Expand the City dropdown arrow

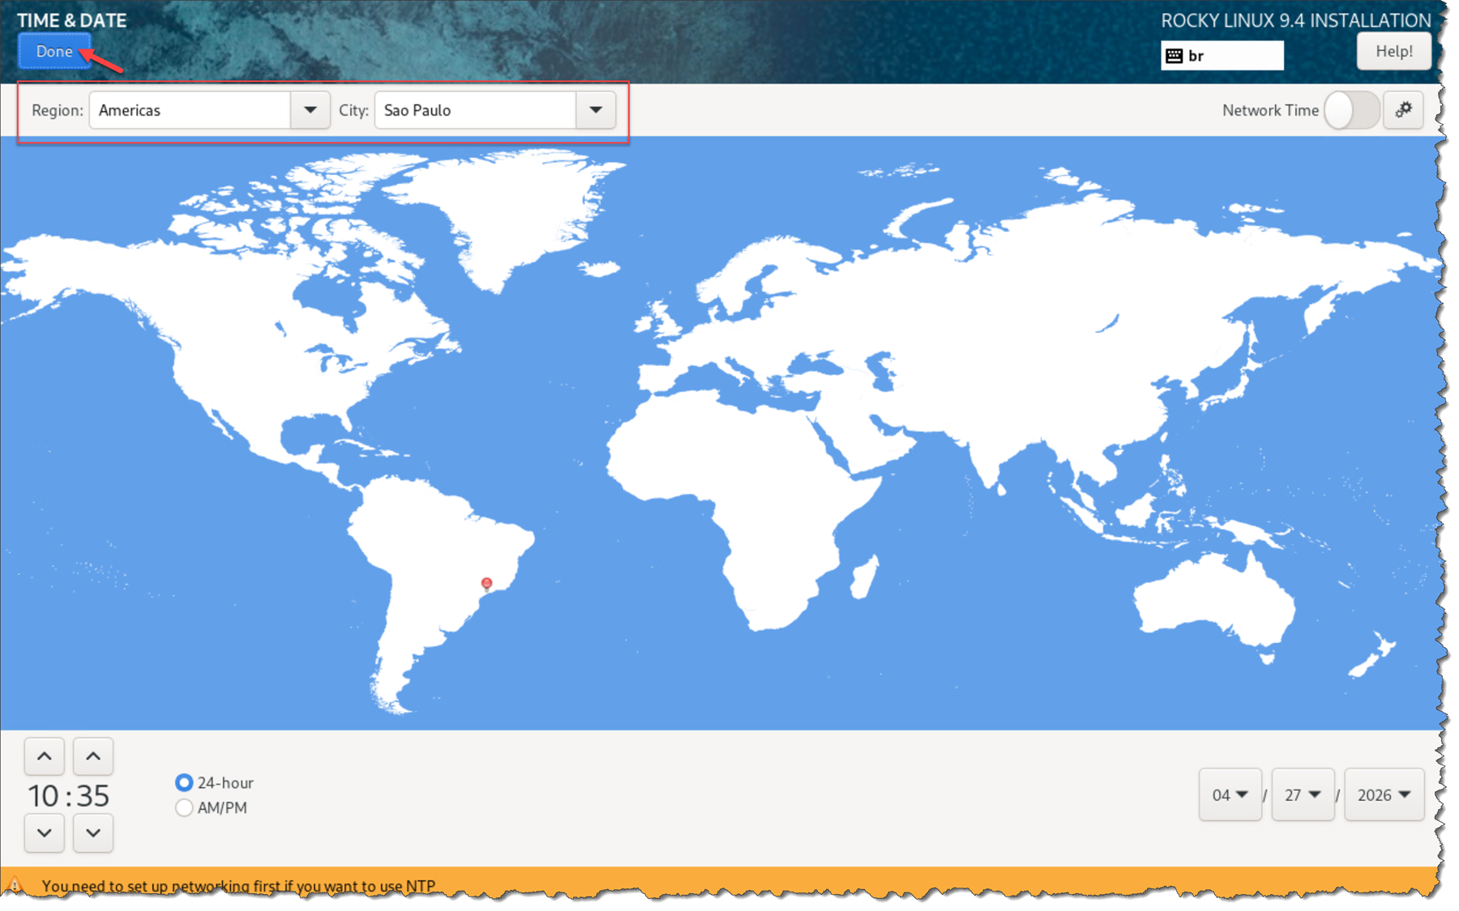(596, 110)
